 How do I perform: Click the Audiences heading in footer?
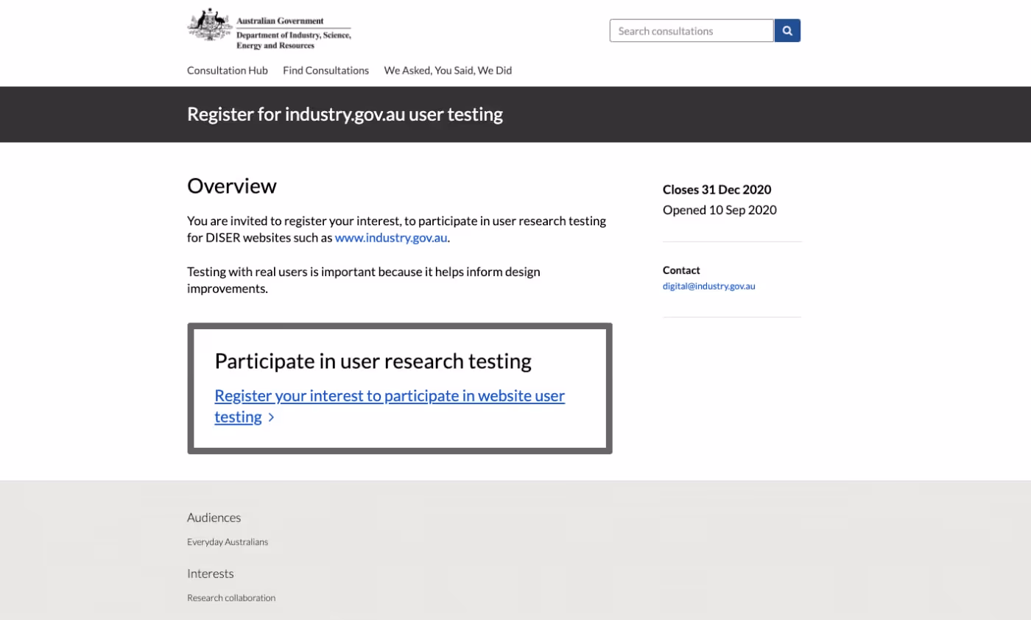point(214,518)
